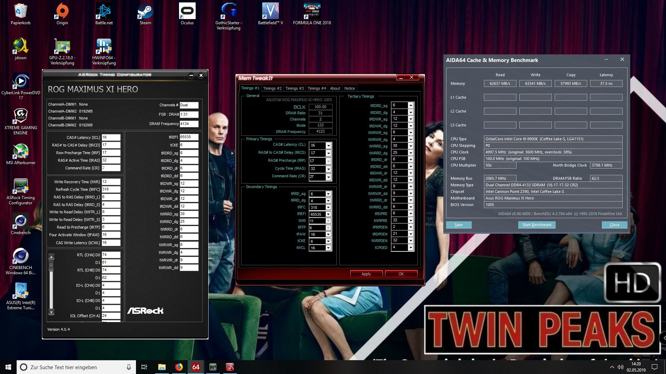The width and height of the screenshot is (666, 374).
Task: Click the DRAM Frequency 4134 field in ASRock
Action: 189,124
